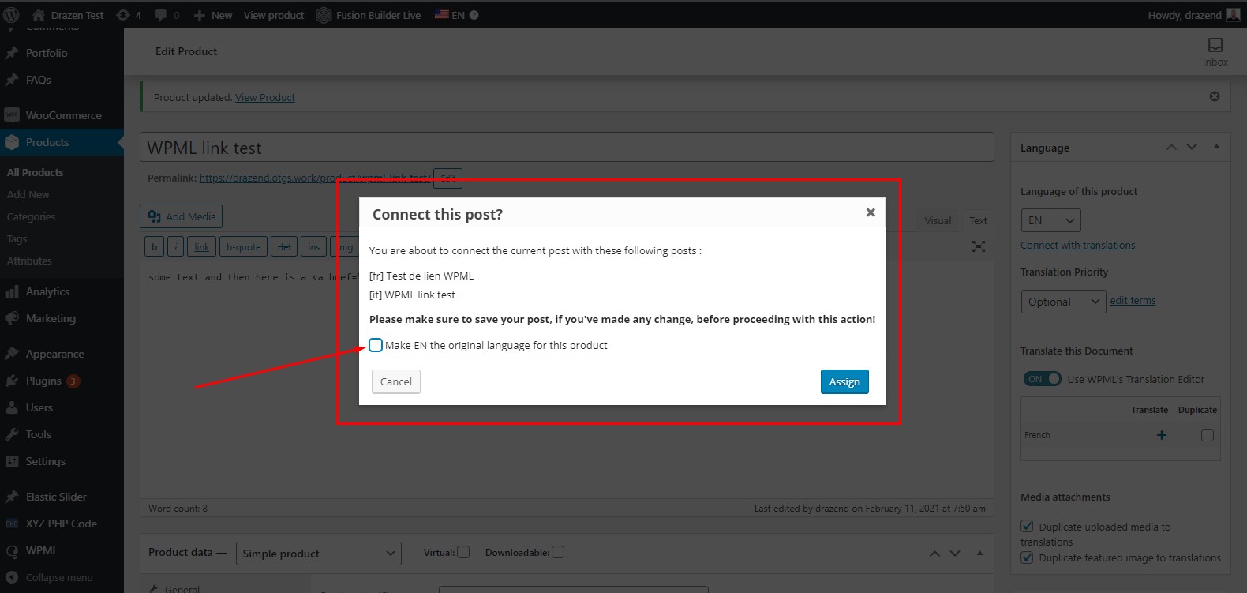The image size is (1247, 593).
Task: Click the Collapse menu arrow icon
Action: pos(12,577)
